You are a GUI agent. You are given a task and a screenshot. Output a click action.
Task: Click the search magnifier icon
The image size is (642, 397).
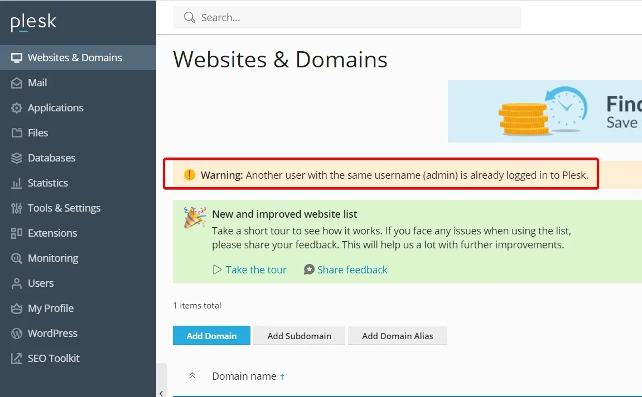coord(189,17)
